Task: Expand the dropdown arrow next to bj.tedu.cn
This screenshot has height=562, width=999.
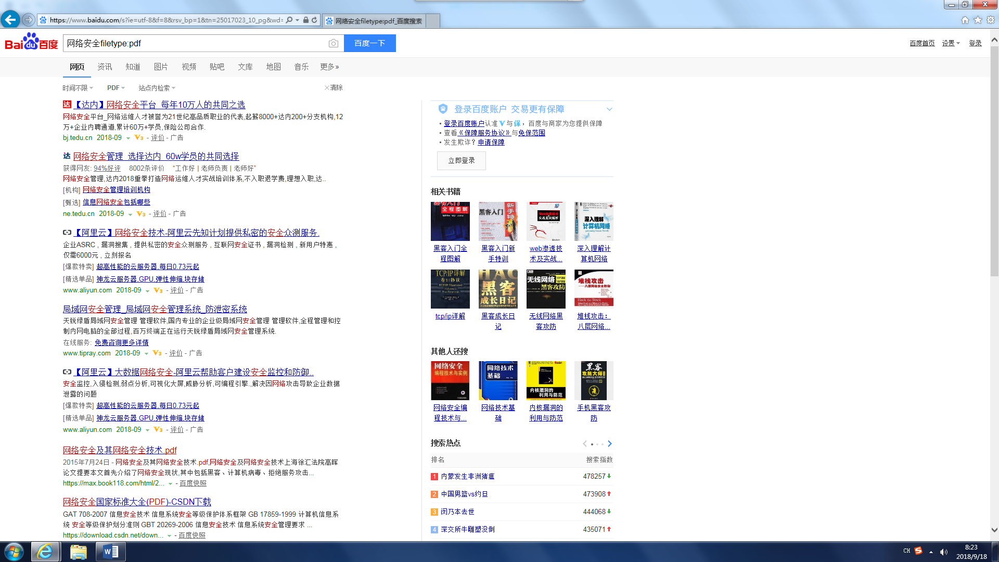Action: [128, 138]
